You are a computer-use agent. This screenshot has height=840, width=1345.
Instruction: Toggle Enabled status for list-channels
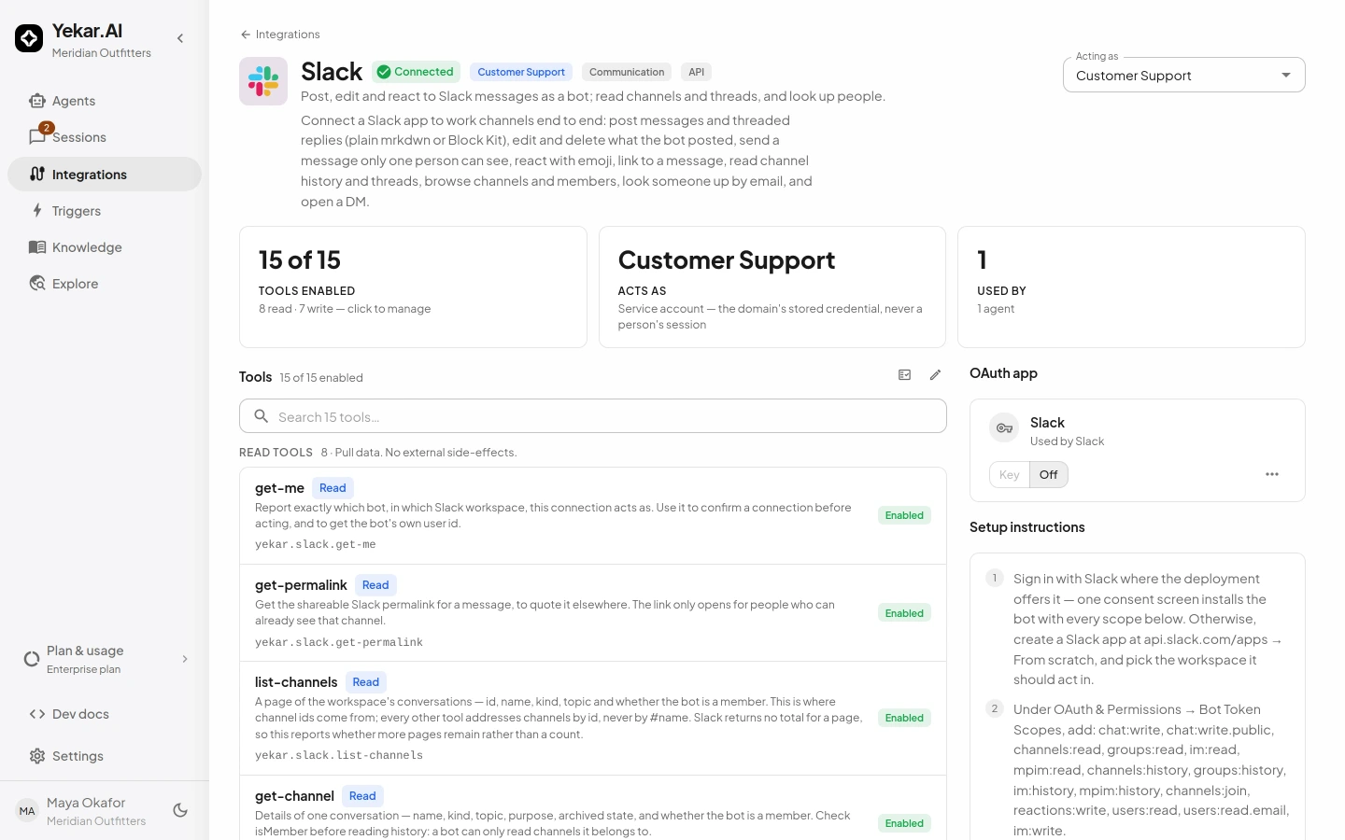coord(904,718)
